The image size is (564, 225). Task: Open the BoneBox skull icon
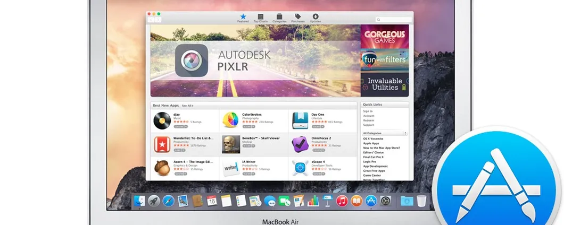click(x=231, y=144)
